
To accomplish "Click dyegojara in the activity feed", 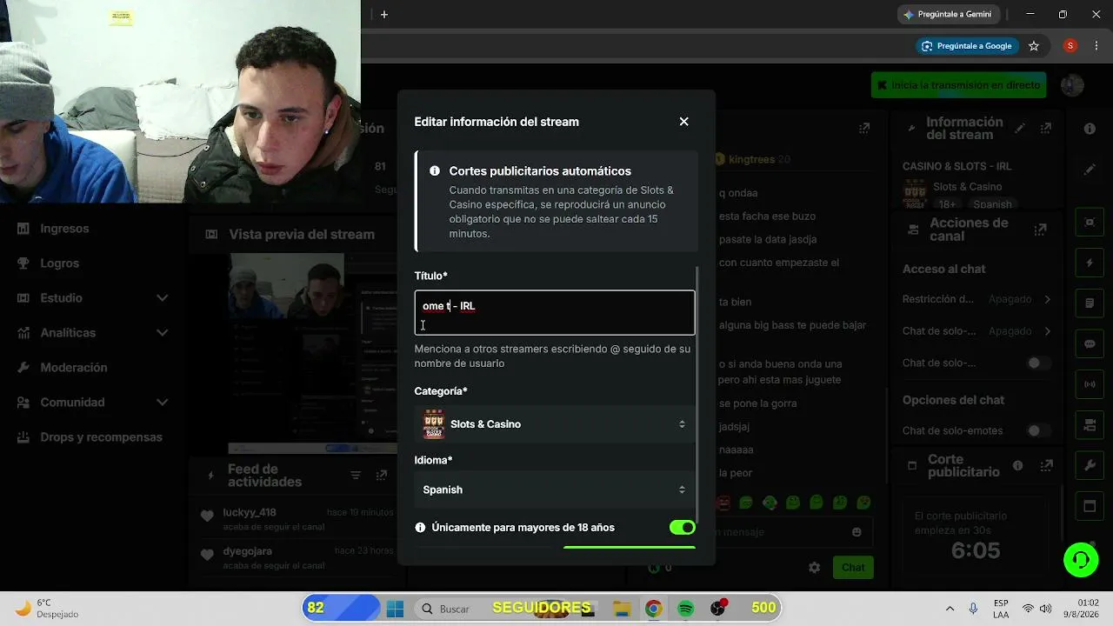I will (248, 551).
